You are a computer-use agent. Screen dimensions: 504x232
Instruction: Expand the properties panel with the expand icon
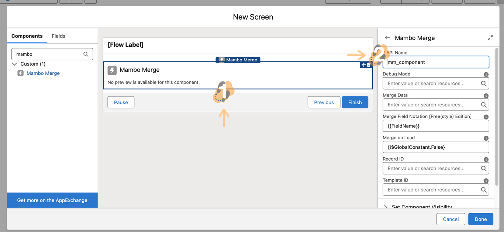coord(490,38)
